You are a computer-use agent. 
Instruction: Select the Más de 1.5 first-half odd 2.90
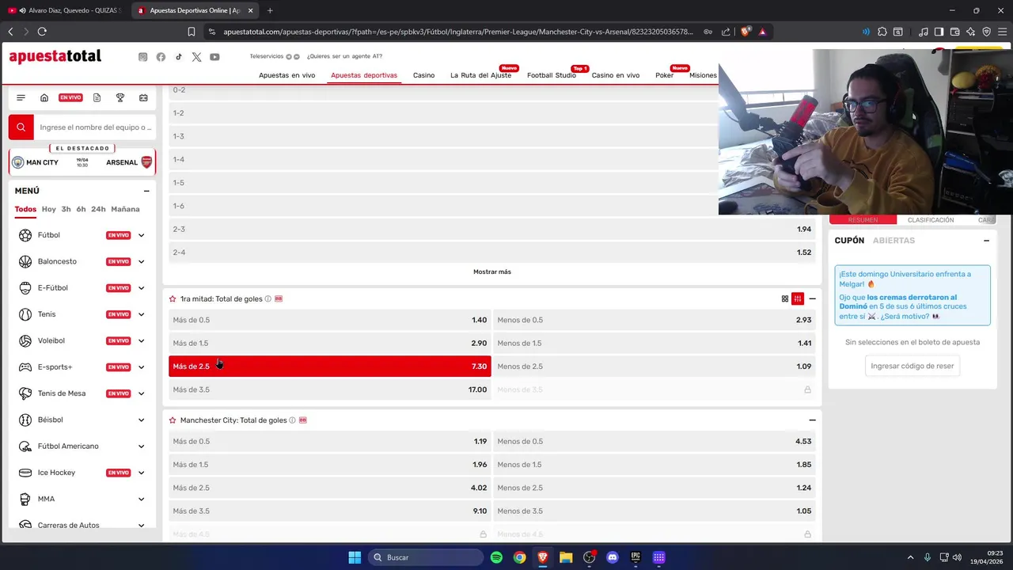pos(330,343)
